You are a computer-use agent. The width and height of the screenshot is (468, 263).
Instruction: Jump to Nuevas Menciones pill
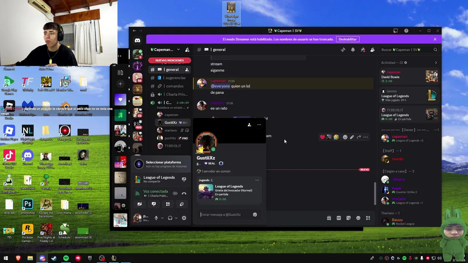(170, 60)
